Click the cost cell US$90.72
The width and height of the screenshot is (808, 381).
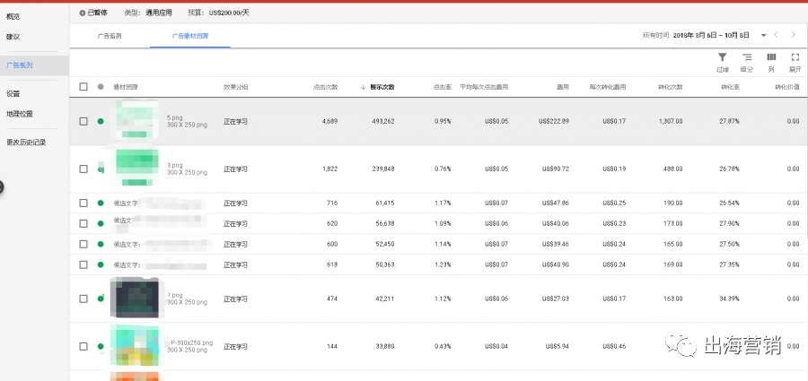pyautogui.click(x=556, y=169)
